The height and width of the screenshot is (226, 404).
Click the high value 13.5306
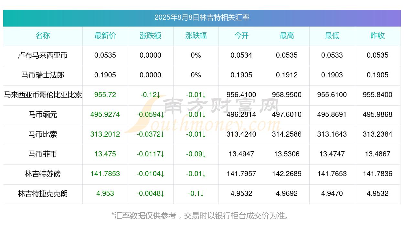tap(287, 154)
